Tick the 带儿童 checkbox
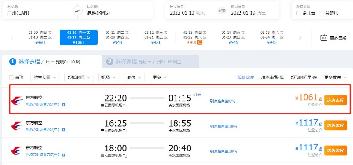 (298, 13)
